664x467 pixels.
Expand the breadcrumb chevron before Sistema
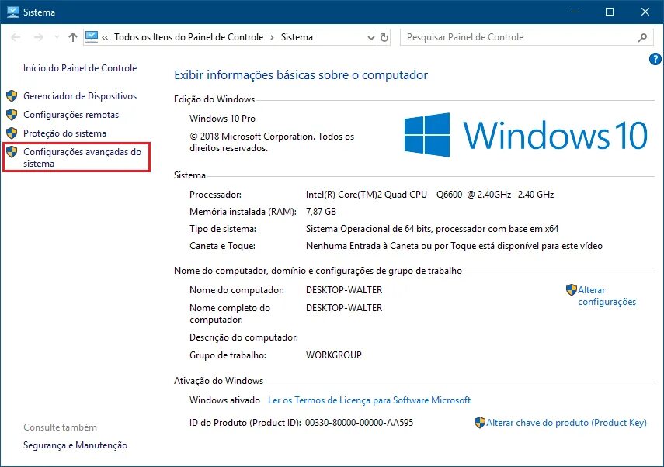point(272,38)
